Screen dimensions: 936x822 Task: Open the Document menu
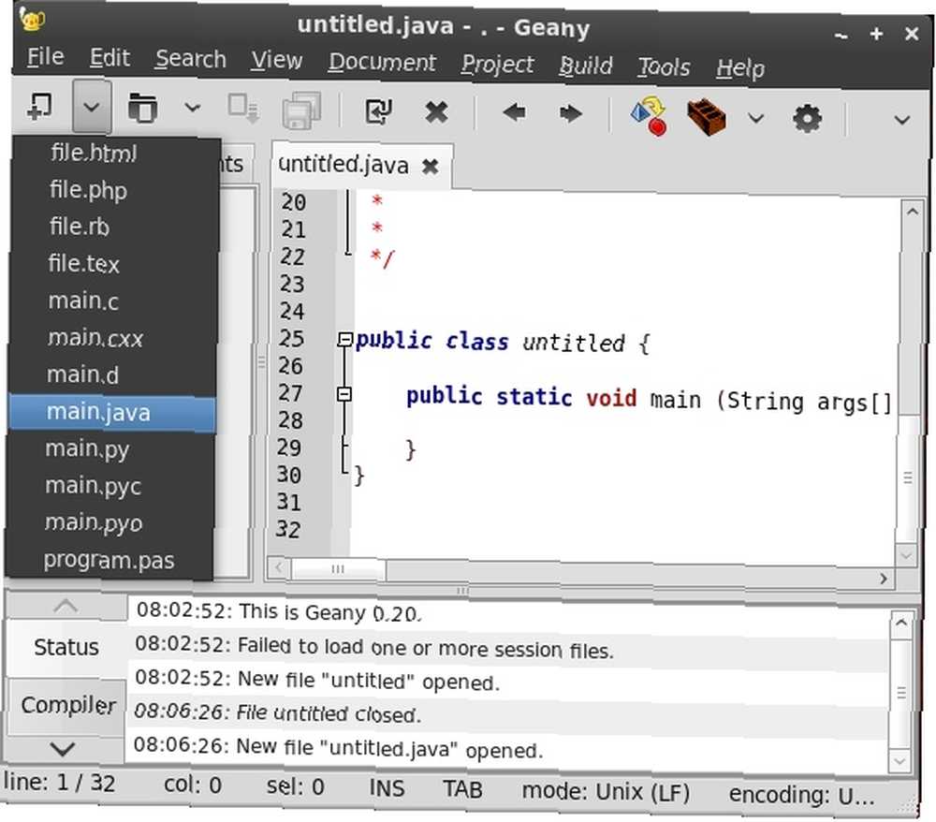[x=382, y=62]
